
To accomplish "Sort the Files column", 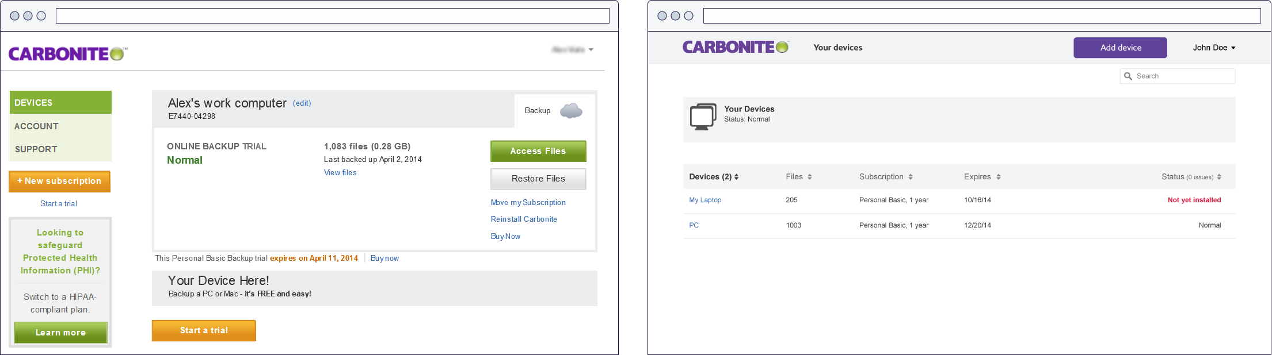I will coord(809,177).
